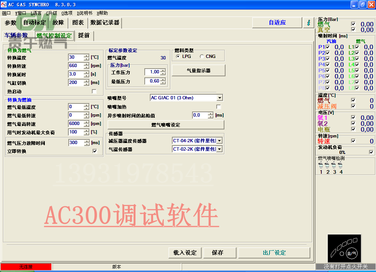Switch to the 故障 tab
Screen dimensions: 376x272
[58, 23]
